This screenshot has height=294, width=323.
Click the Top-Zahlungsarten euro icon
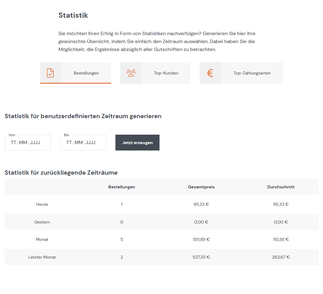pos(210,73)
